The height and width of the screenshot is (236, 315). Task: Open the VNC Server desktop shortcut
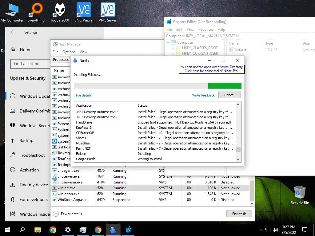coord(108,13)
